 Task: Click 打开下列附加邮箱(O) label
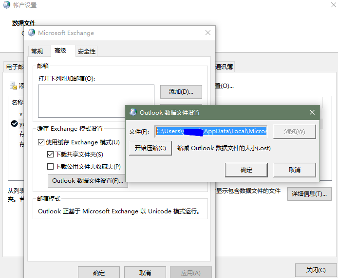coord(66,79)
